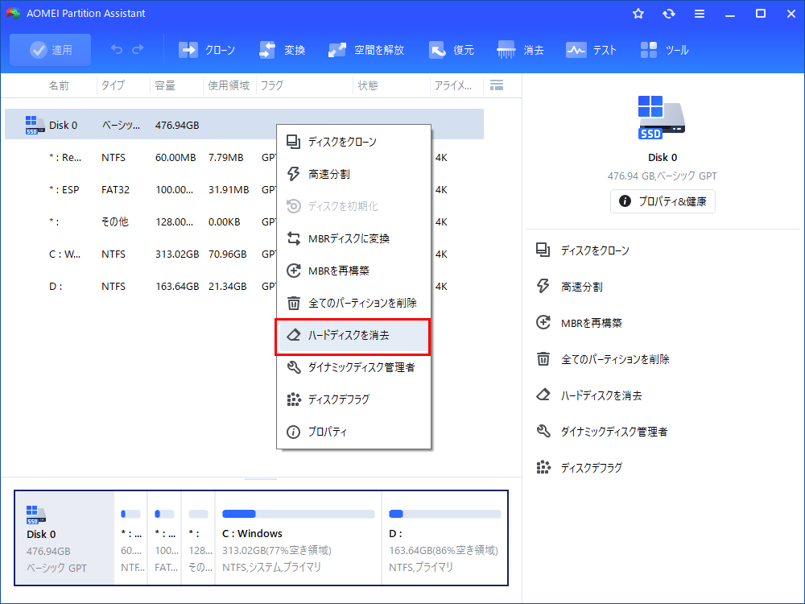Select the 変換 toolbar icon
The width and height of the screenshot is (805, 604).
282,49
